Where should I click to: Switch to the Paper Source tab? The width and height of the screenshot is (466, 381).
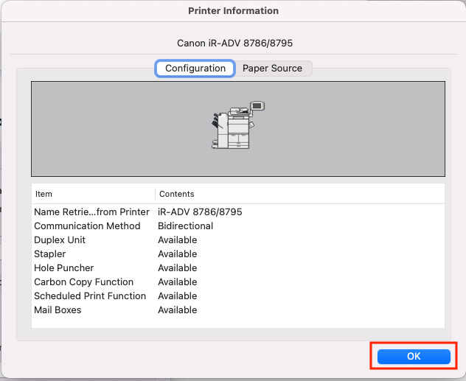(272, 69)
